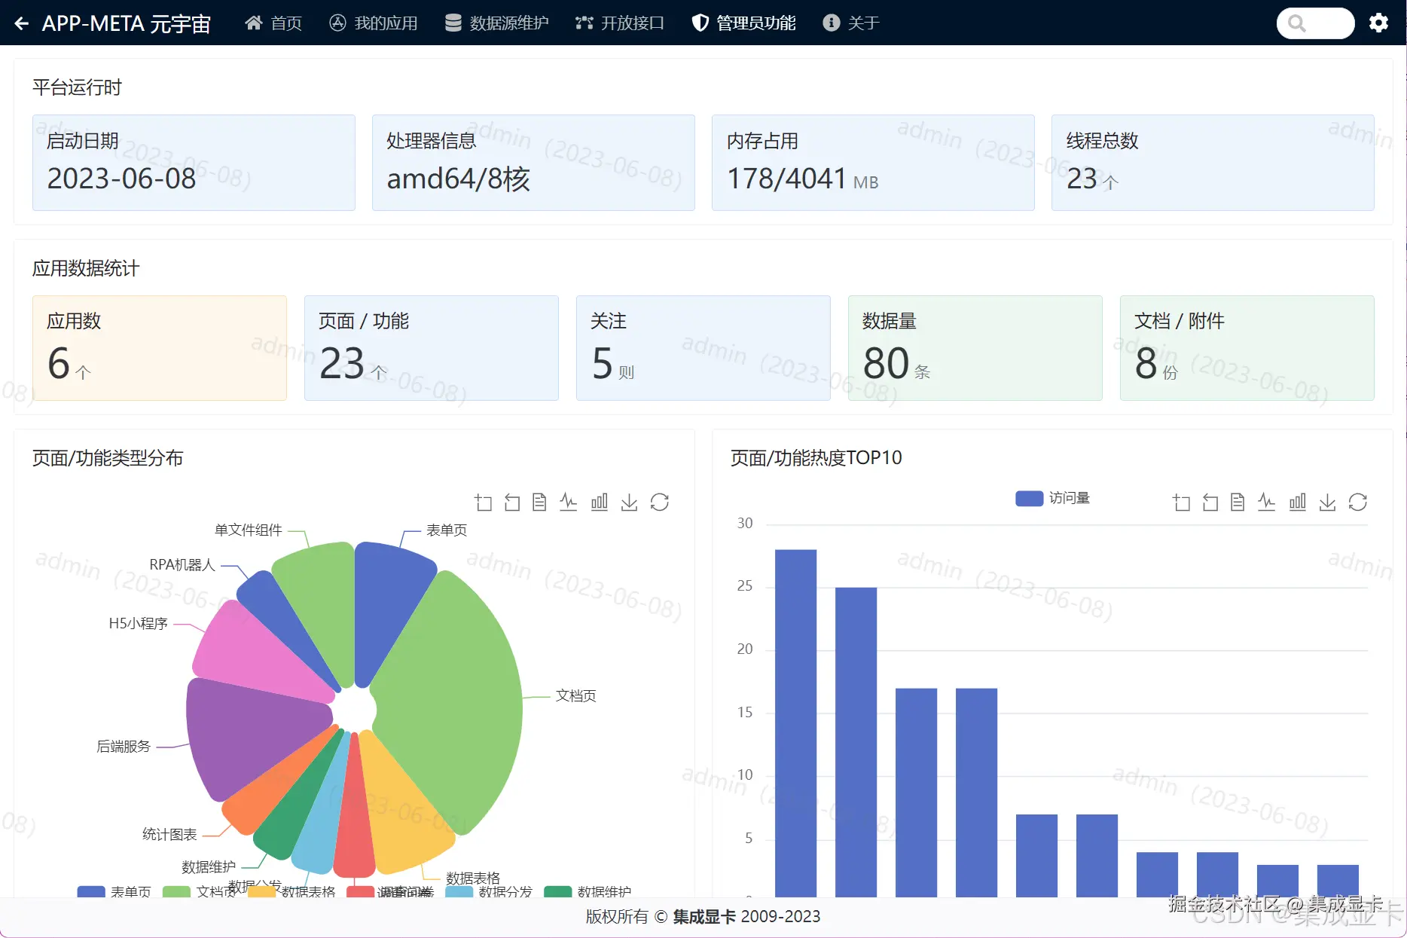Go to 首页 in the navigation bar
The width and height of the screenshot is (1407, 938).
(273, 23)
